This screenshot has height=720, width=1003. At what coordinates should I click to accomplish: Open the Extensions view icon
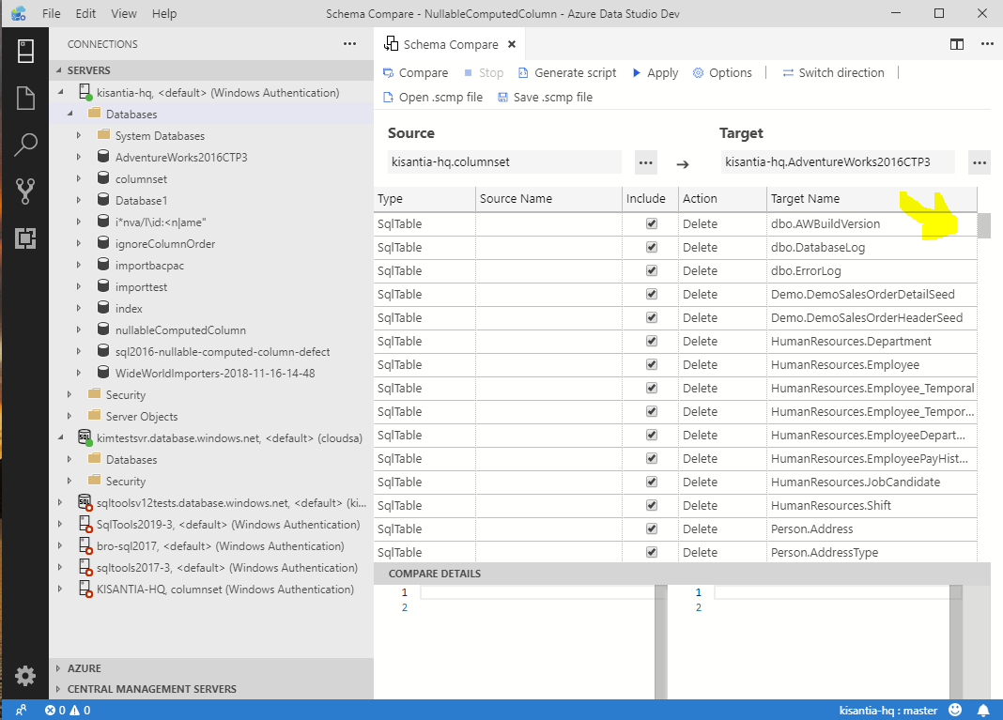pyautogui.click(x=25, y=239)
